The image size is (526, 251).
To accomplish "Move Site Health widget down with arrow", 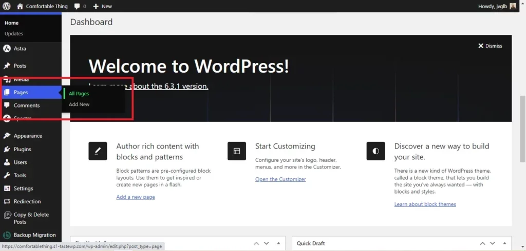I will 267,243.
